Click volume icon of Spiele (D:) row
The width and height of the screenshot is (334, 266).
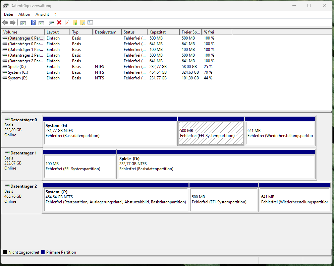5,67
